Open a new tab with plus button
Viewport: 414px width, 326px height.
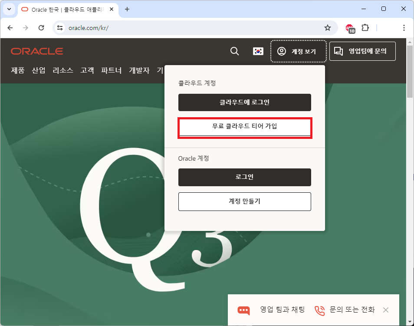pos(127,9)
